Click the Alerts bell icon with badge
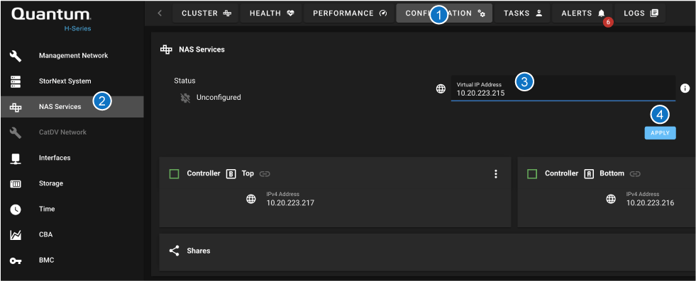 (601, 13)
